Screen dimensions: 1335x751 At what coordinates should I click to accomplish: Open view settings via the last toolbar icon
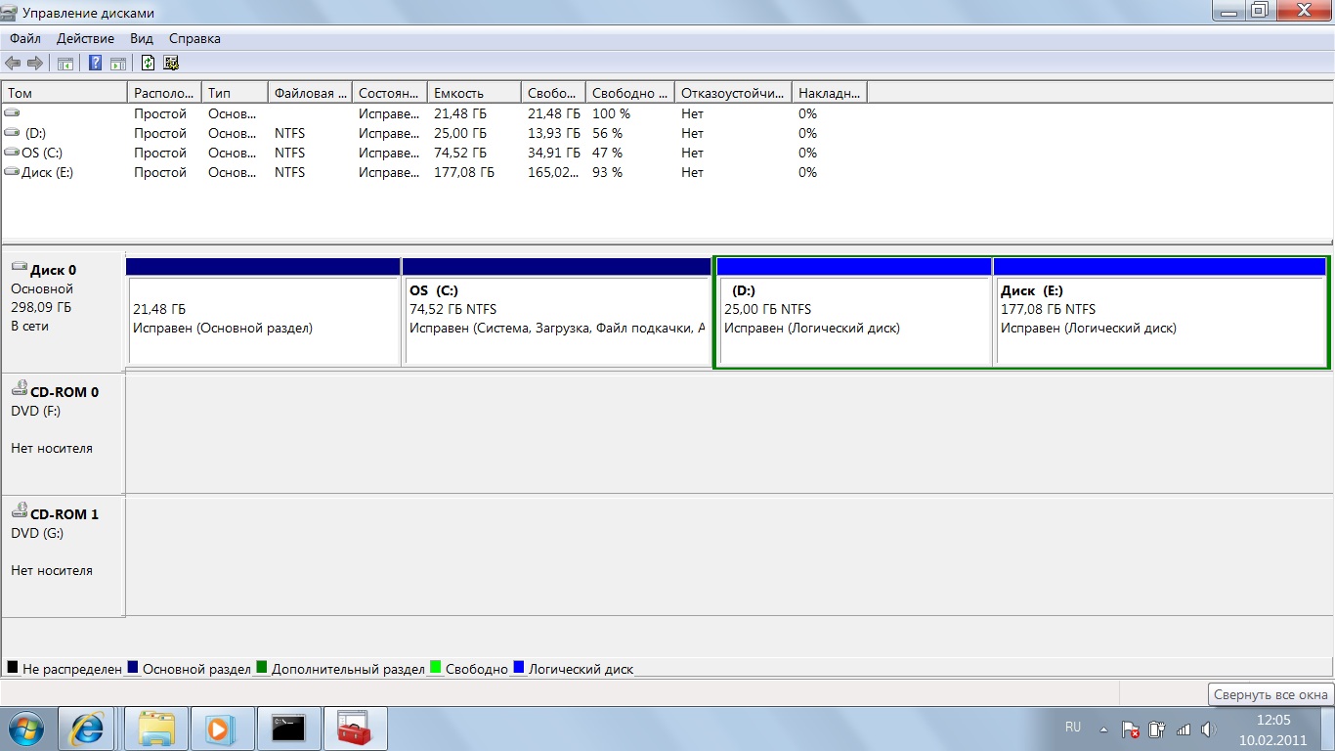171,63
